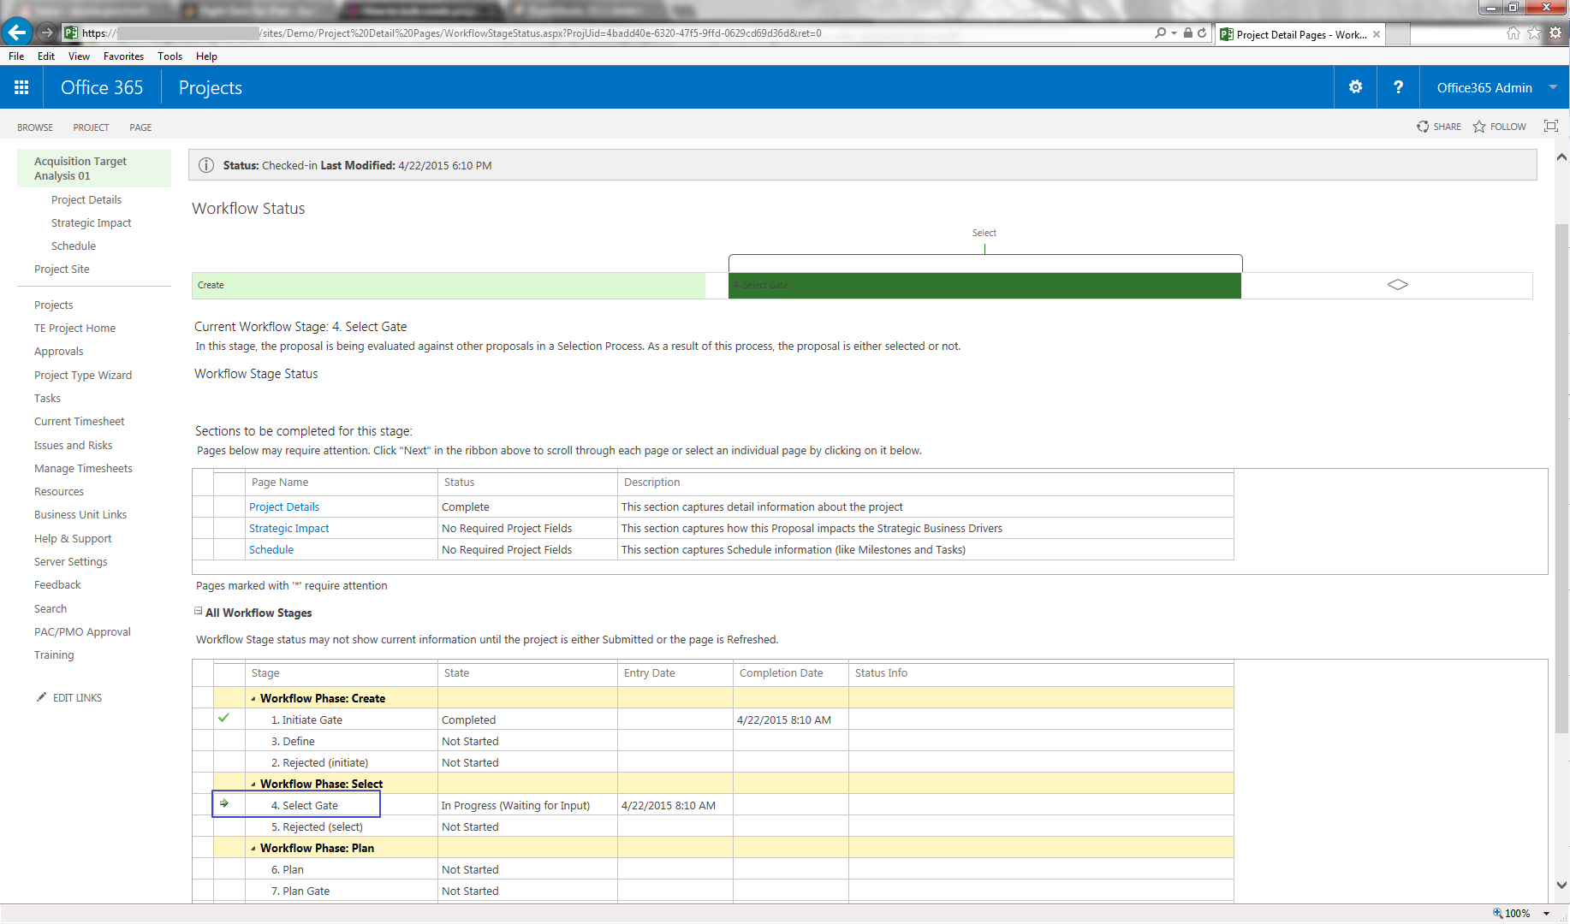Close the Project Detail Pages browser tab
1570x924 pixels.
coord(1377,34)
